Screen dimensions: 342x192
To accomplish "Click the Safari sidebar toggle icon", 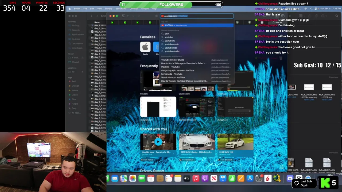I will [123, 16].
